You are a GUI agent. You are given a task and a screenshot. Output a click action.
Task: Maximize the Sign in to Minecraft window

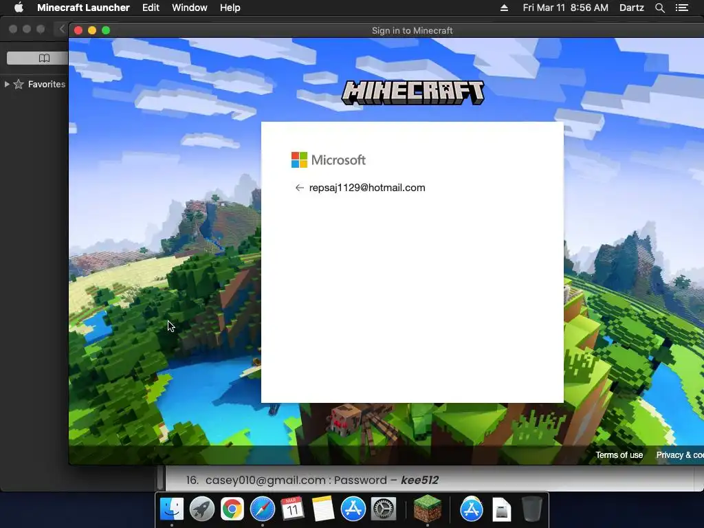(x=106, y=30)
